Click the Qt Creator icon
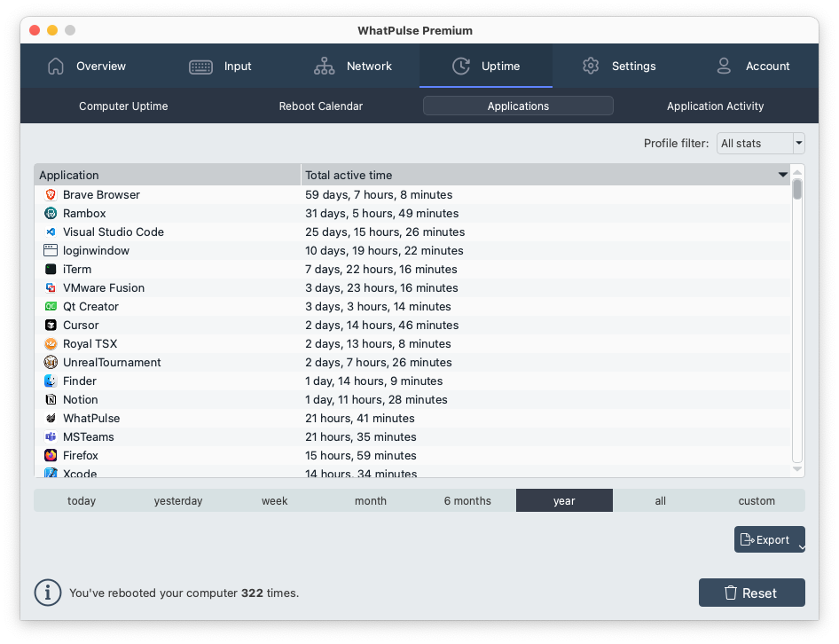The image size is (839, 644). (x=51, y=307)
